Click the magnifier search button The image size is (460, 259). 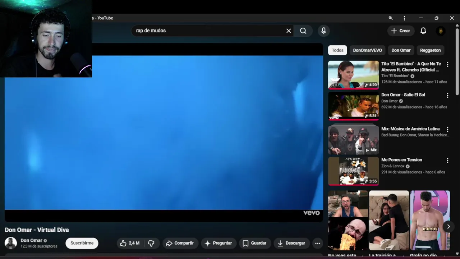(303, 31)
